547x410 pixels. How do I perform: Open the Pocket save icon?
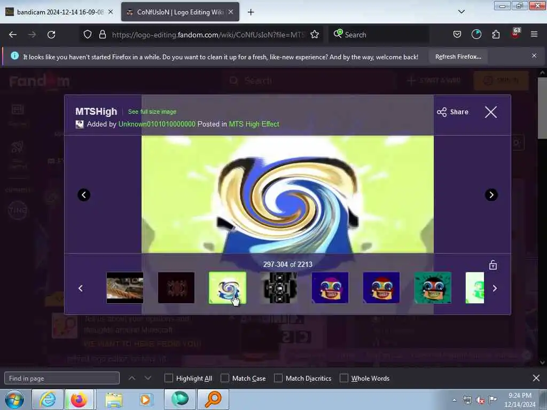pos(457,34)
